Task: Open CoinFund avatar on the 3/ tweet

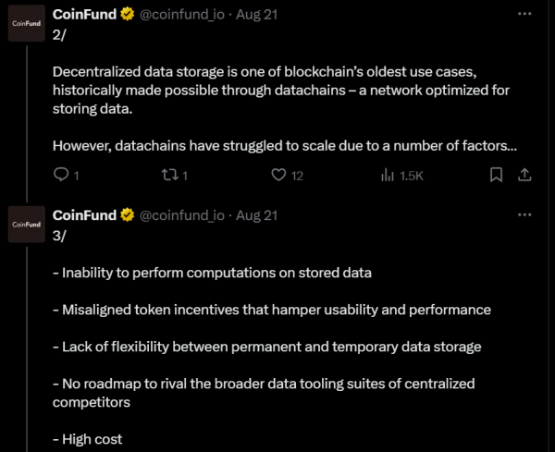Action: [25, 224]
